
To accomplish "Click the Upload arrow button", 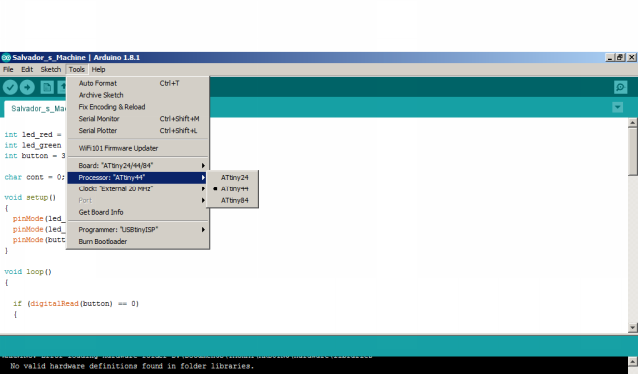I will click(27, 87).
